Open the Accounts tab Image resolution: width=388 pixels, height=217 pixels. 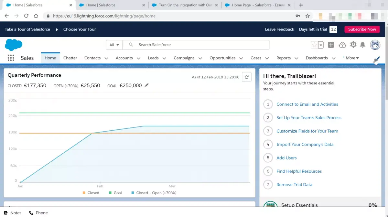point(124,58)
